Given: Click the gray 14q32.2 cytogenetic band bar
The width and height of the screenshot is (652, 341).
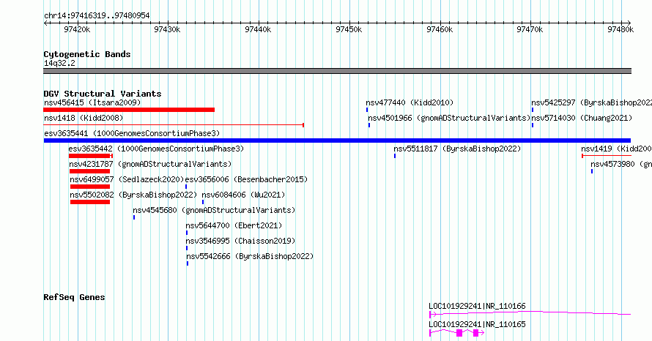Looking at the screenshot, I should coord(337,71).
